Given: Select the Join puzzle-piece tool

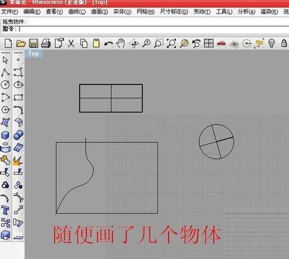Looking at the screenshot, I should [x=5, y=160].
